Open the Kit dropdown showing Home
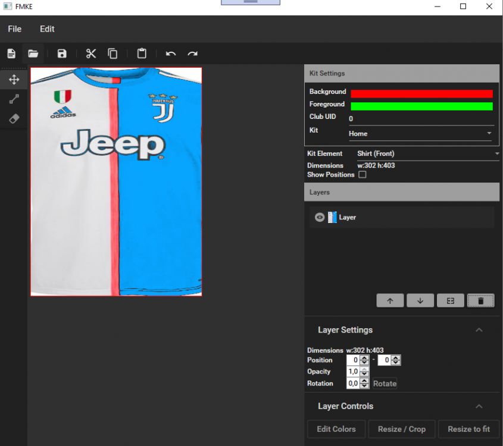Viewport: 503px width, 446px height. (x=420, y=134)
